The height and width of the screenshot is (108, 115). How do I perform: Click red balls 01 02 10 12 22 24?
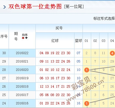point(55,70)
